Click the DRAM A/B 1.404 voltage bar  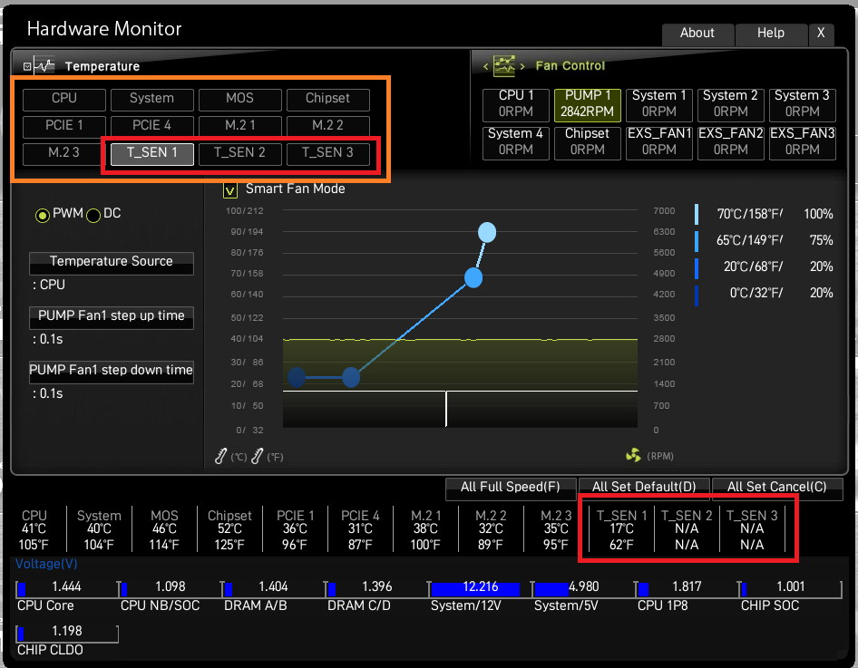(x=274, y=589)
